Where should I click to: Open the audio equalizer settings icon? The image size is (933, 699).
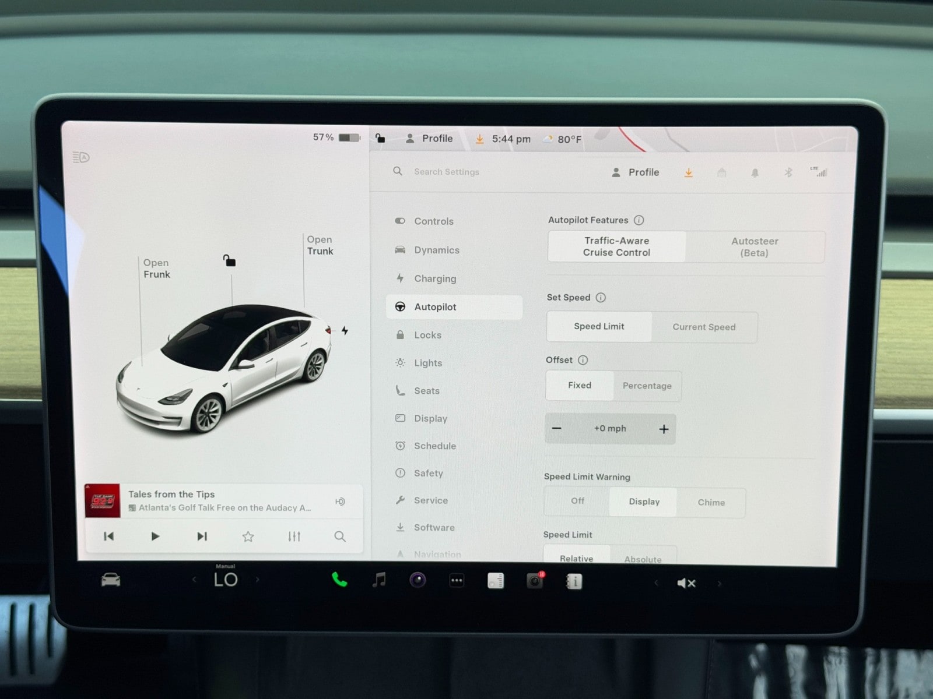pyautogui.click(x=294, y=536)
